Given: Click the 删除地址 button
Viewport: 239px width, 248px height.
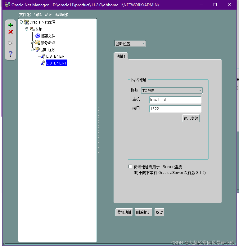Looking at the screenshot, I should [143, 212].
